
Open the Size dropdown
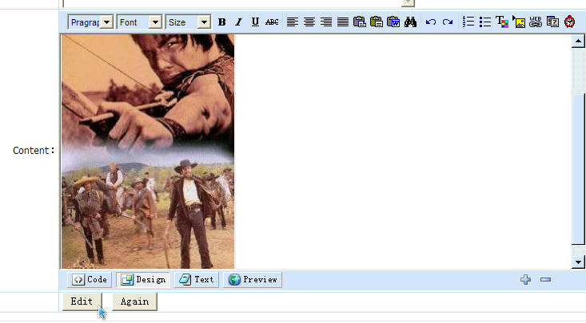[189, 22]
